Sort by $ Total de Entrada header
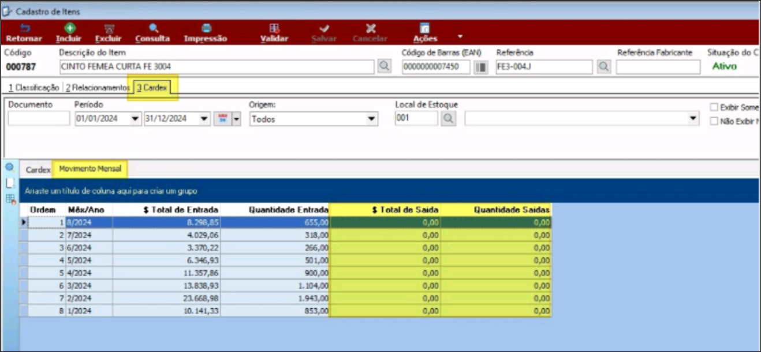The image size is (761, 352). (x=167, y=210)
